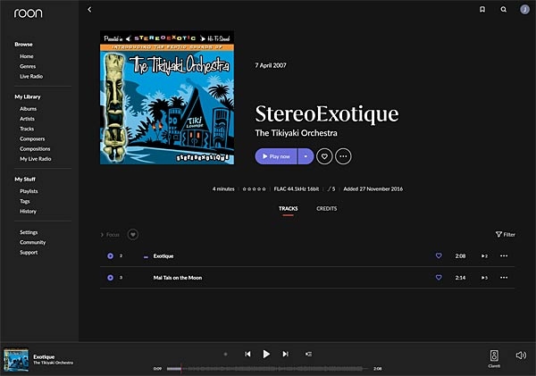Open the bookmark icon in top bar
Viewport: 536px width, 376px height.
(x=482, y=10)
